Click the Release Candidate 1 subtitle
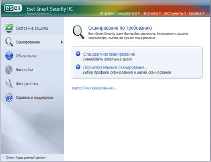Image resolution: width=211 pixels, height=162 pixels. point(39,13)
